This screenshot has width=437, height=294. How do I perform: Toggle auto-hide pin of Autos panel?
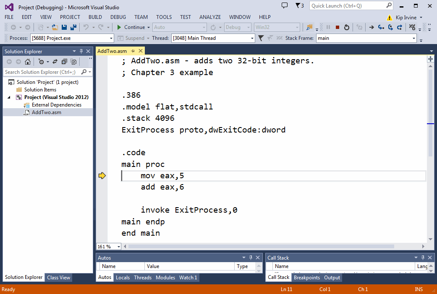(x=251, y=258)
